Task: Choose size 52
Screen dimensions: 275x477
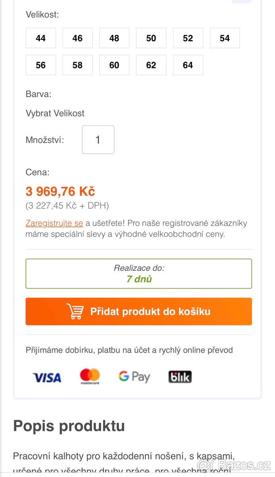Action: pos(188,38)
